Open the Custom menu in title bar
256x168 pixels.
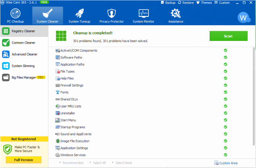(x=222, y=2)
